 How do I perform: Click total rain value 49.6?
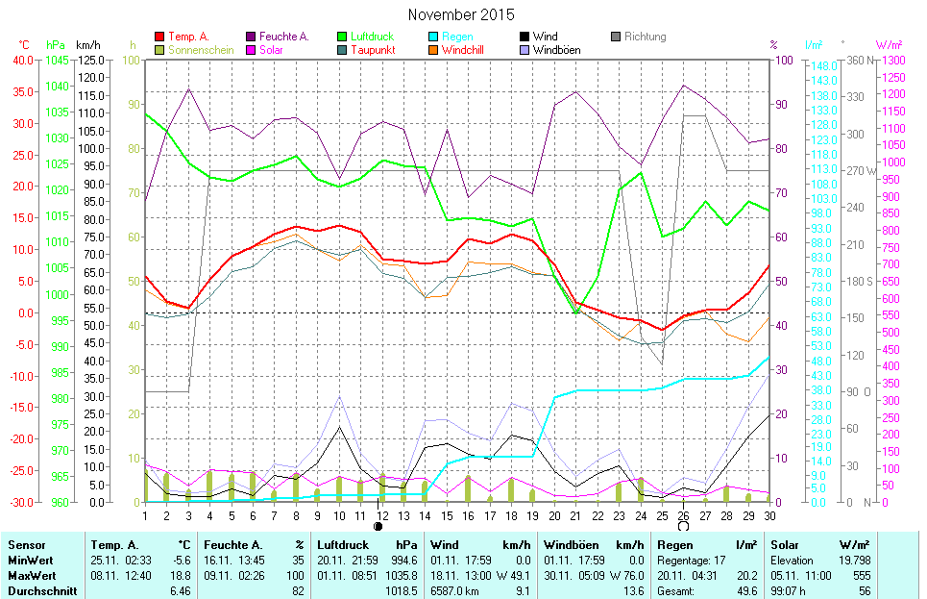click(x=747, y=591)
